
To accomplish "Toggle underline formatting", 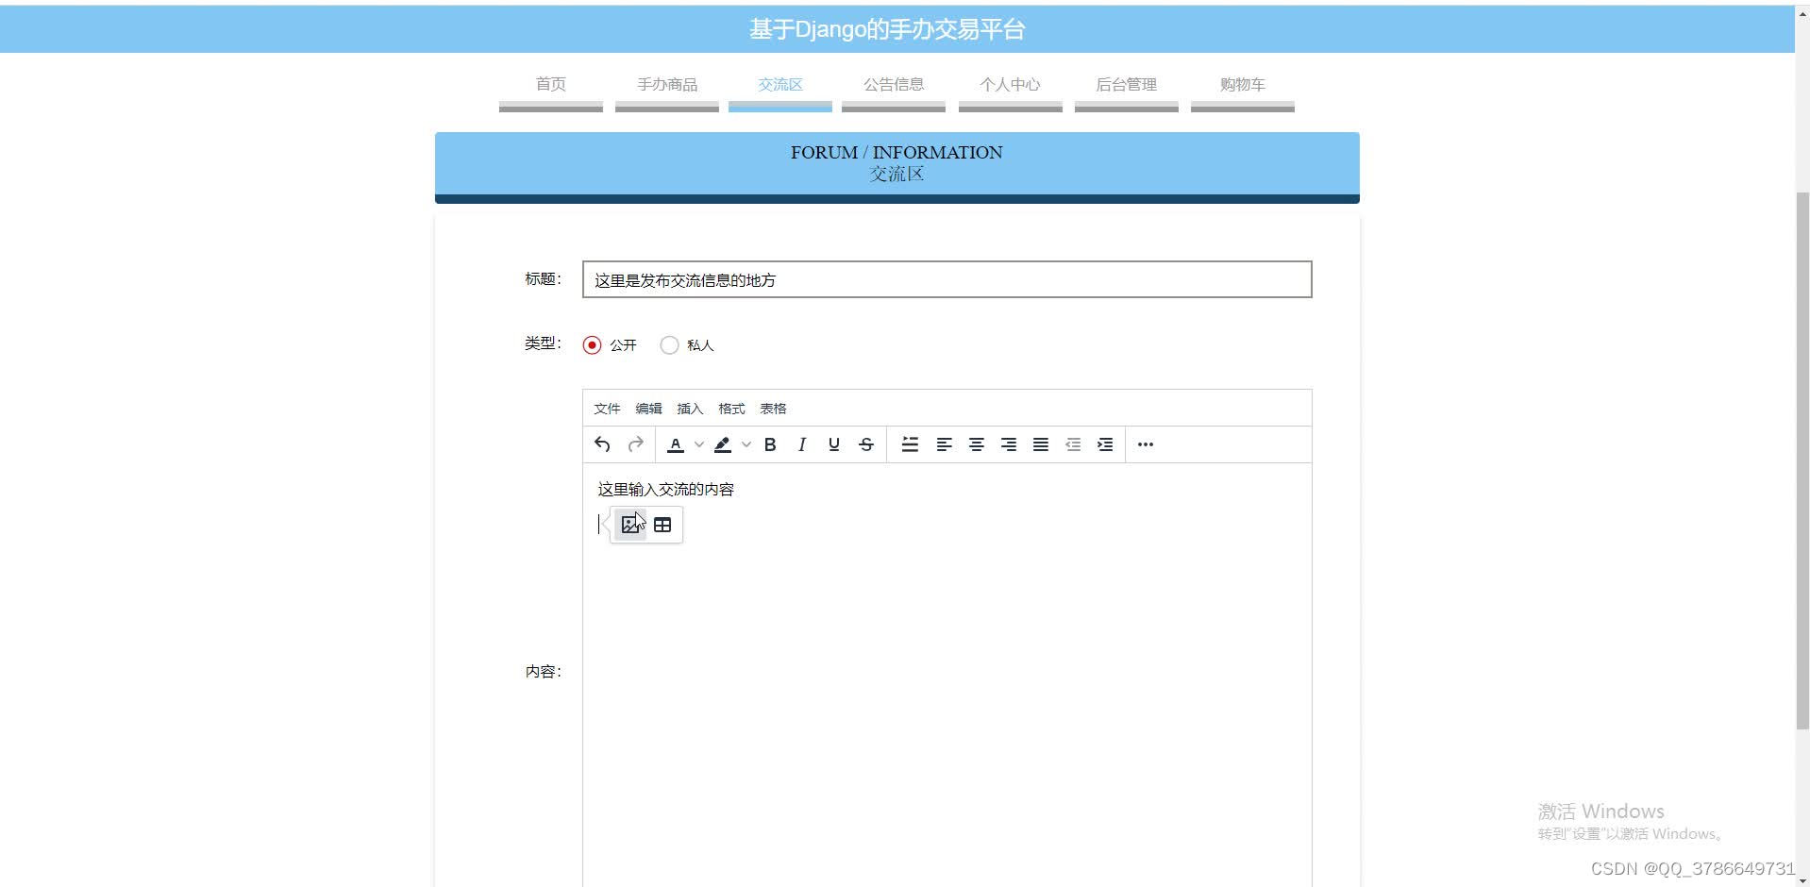I will (x=834, y=444).
